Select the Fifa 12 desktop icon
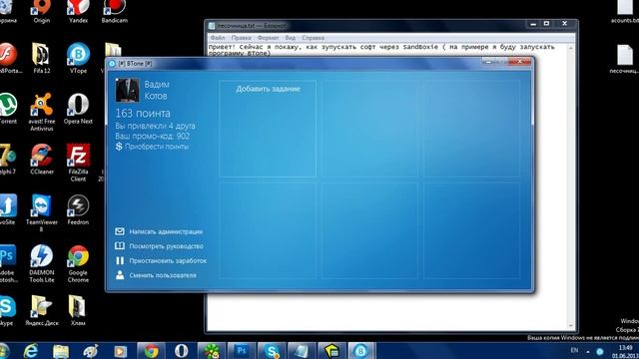 click(42, 58)
